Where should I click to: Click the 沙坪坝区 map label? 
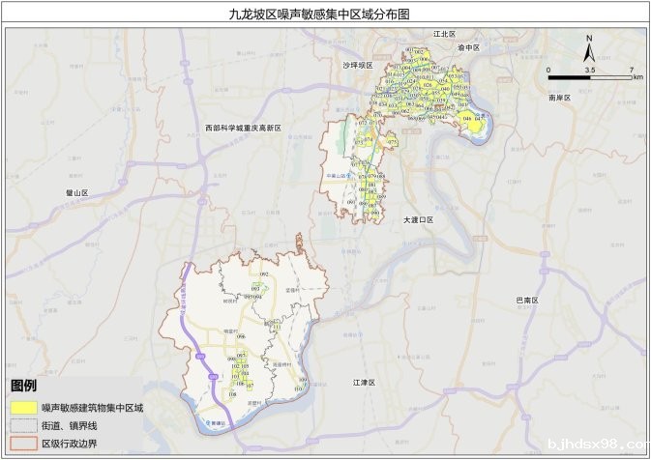pyautogui.click(x=357, y=66)
